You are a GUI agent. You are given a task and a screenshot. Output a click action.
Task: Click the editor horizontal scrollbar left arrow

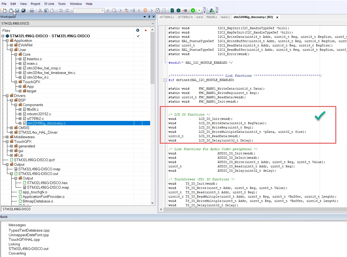(x=161, y=209)
